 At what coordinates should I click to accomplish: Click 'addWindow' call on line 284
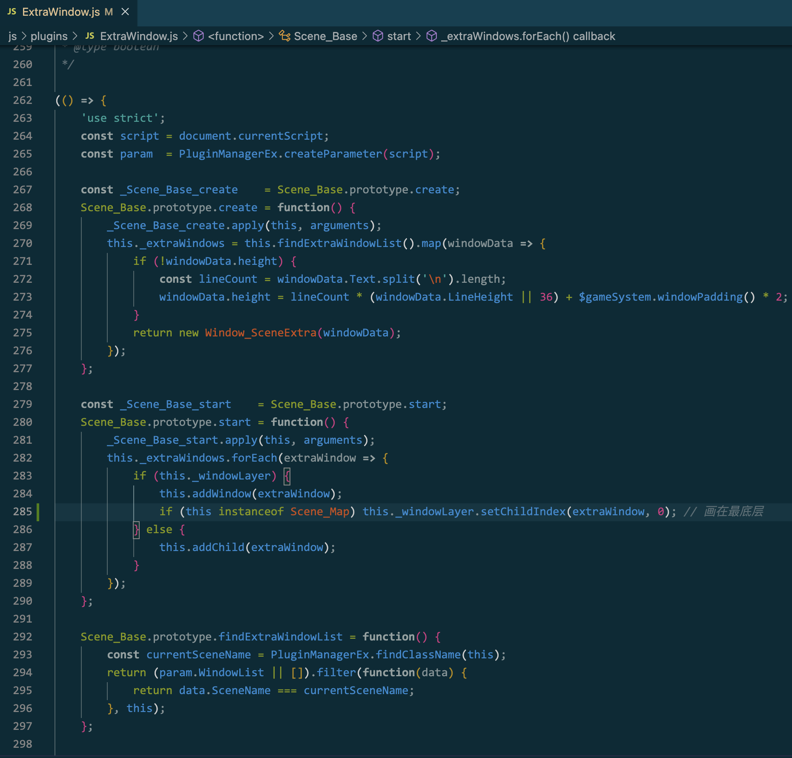(221, 494)
